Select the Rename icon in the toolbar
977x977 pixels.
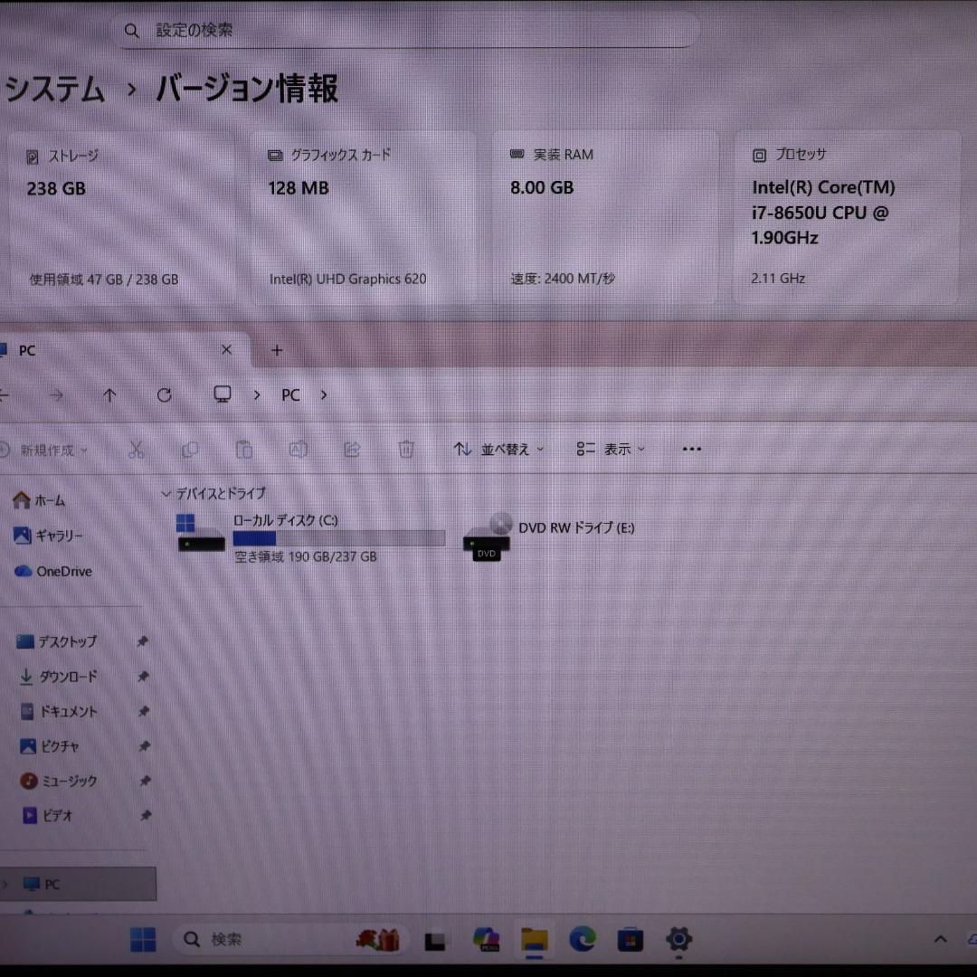[299, 449]
